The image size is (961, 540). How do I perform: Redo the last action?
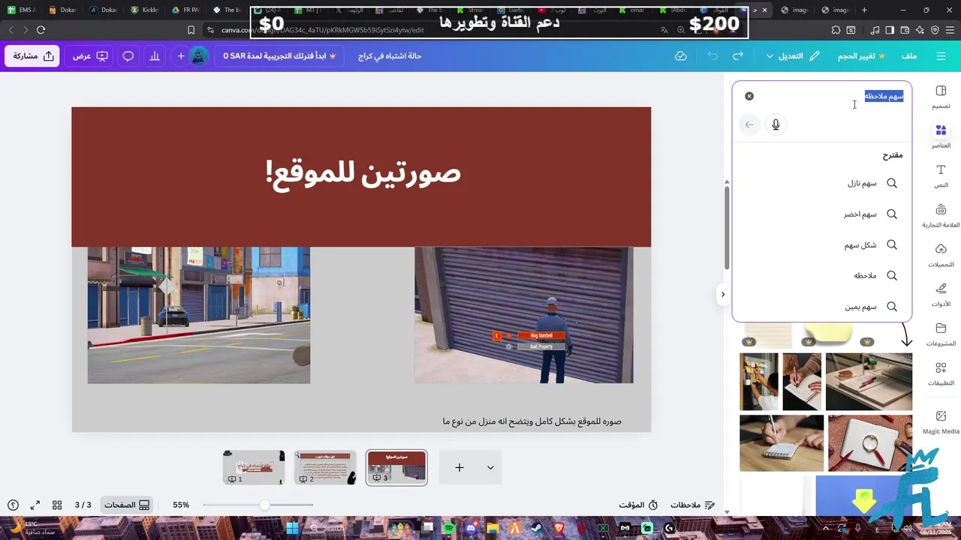[737, 55]
